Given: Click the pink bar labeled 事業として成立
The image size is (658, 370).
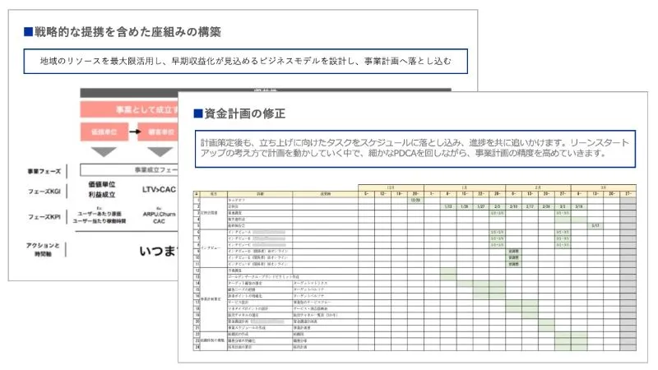Looking at the screenshot, I should (129, 109).
